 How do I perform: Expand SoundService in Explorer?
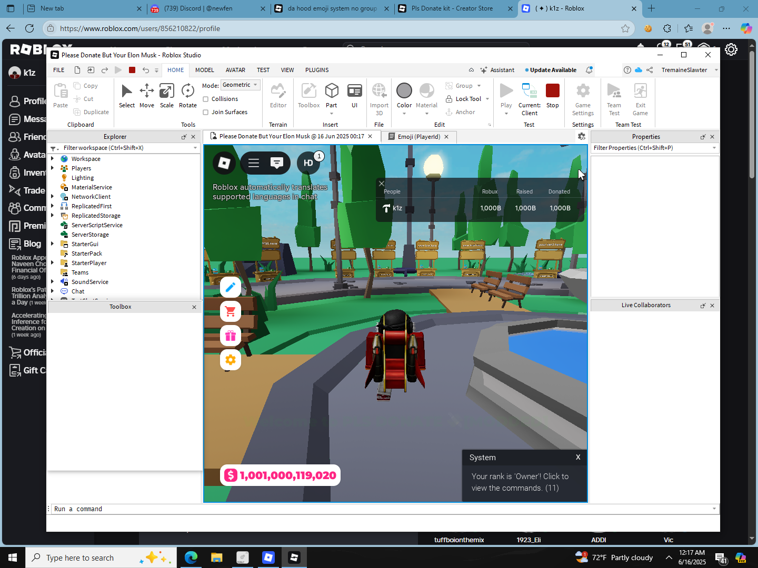pos(53,282)
